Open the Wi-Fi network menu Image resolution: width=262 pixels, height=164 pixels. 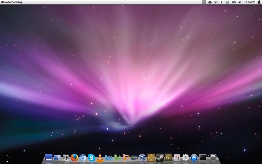coord(216,2)
